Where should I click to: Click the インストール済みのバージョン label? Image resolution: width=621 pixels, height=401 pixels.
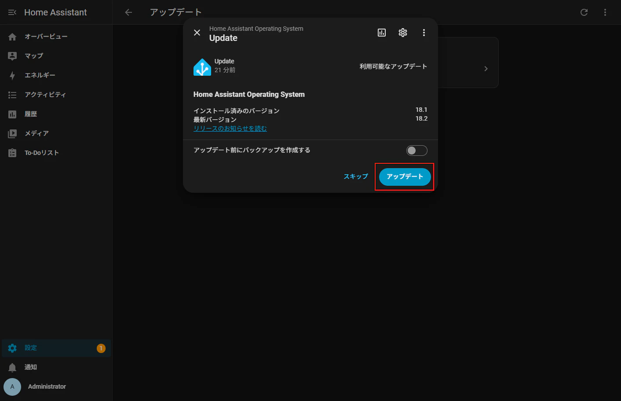pyautogui.click(x=237, y=111)
